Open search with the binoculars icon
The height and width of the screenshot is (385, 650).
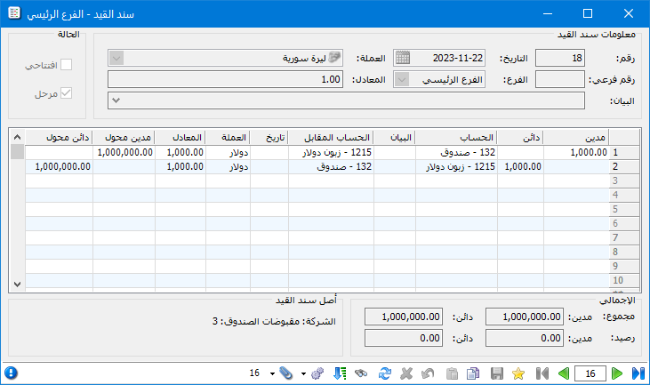pyautogui.click(x=362, y=373)
